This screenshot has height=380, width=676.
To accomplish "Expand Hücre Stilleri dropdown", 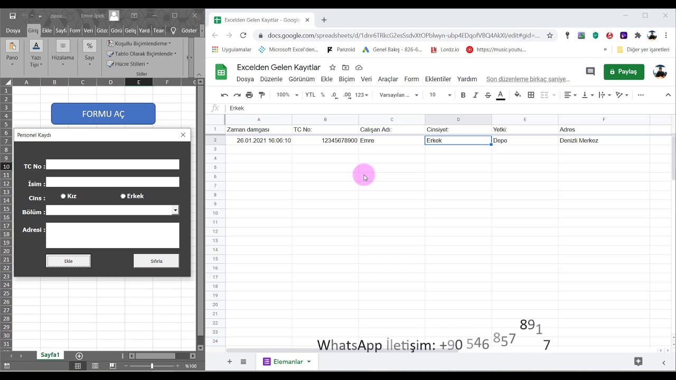I will click(x=147, y=64).
